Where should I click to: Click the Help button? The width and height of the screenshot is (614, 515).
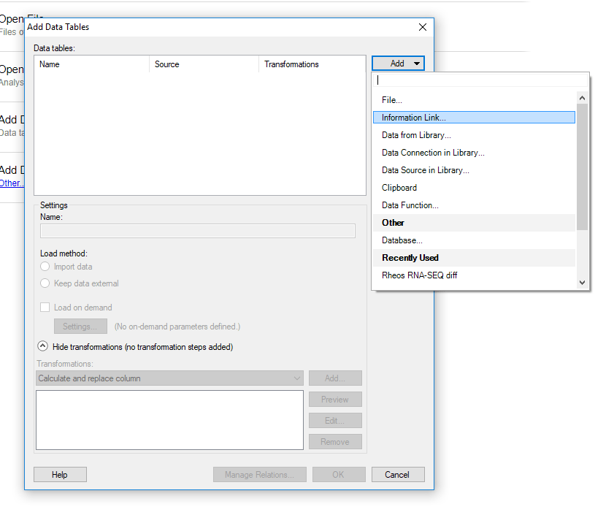pos(60,474)
